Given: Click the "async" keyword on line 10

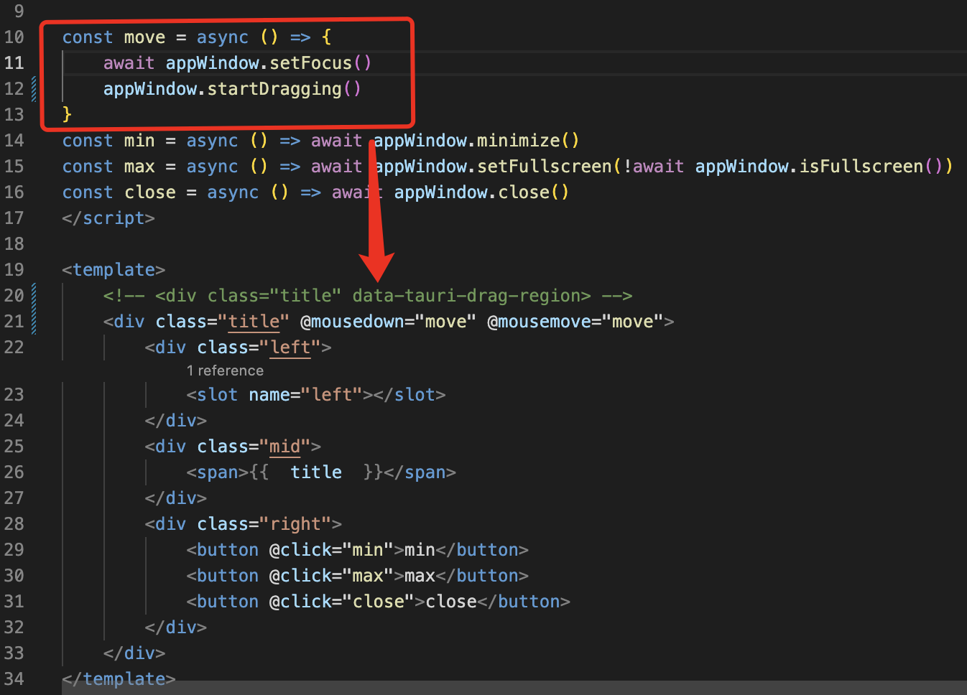Looking at the screenshot, I should pos(222,37).
